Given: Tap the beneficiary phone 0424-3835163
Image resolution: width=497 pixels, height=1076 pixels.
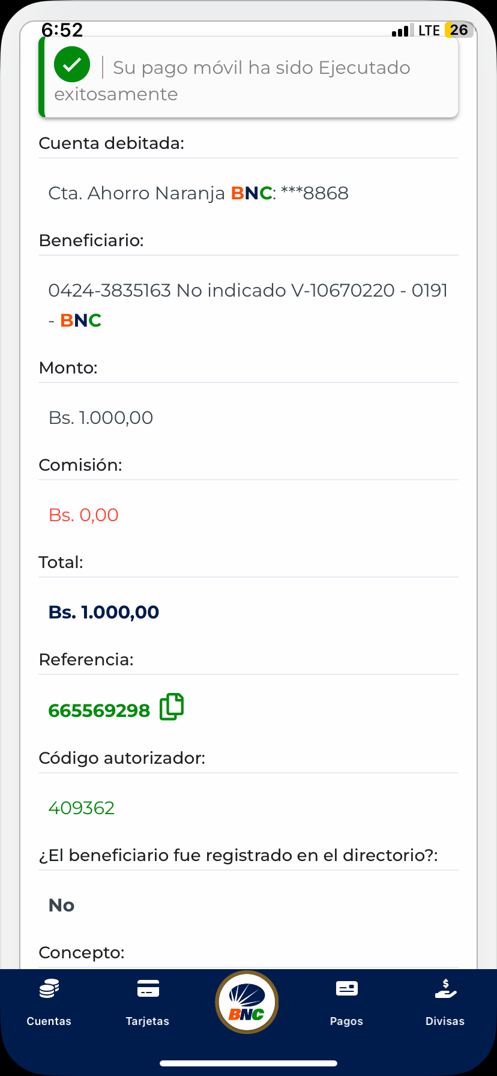Looking at the screenshot, I should pyautogui.click(x=110, y=291).
